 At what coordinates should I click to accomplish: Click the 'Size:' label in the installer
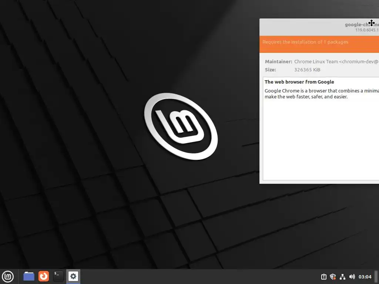270,70
